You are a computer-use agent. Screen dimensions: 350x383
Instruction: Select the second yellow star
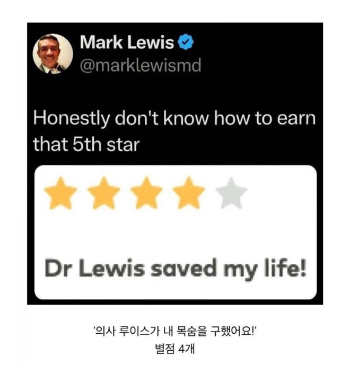tap(104, 193)
